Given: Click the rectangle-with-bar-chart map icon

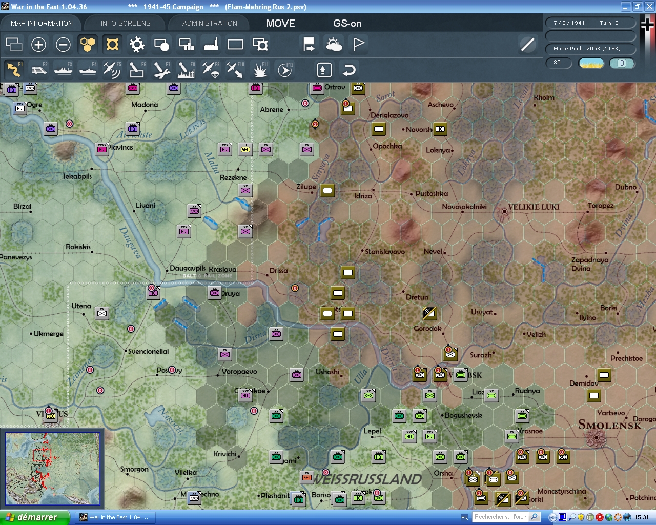Looking at the screenshot, I should (x=186, y=45).
